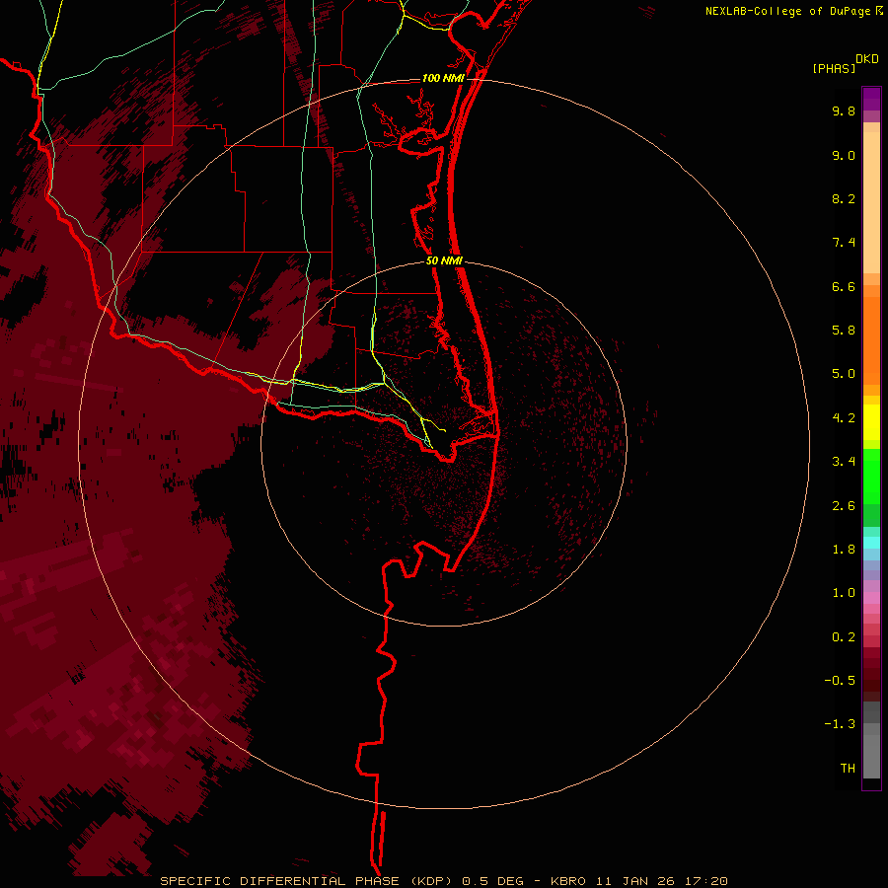Click the 1.0 legend value

click(x=844, y=593)
